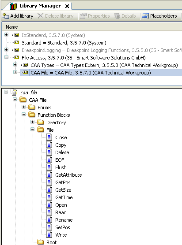Select the BreakpointLogging library row
This screenshot has width=182, height=245.
click(x=102, y=50)
